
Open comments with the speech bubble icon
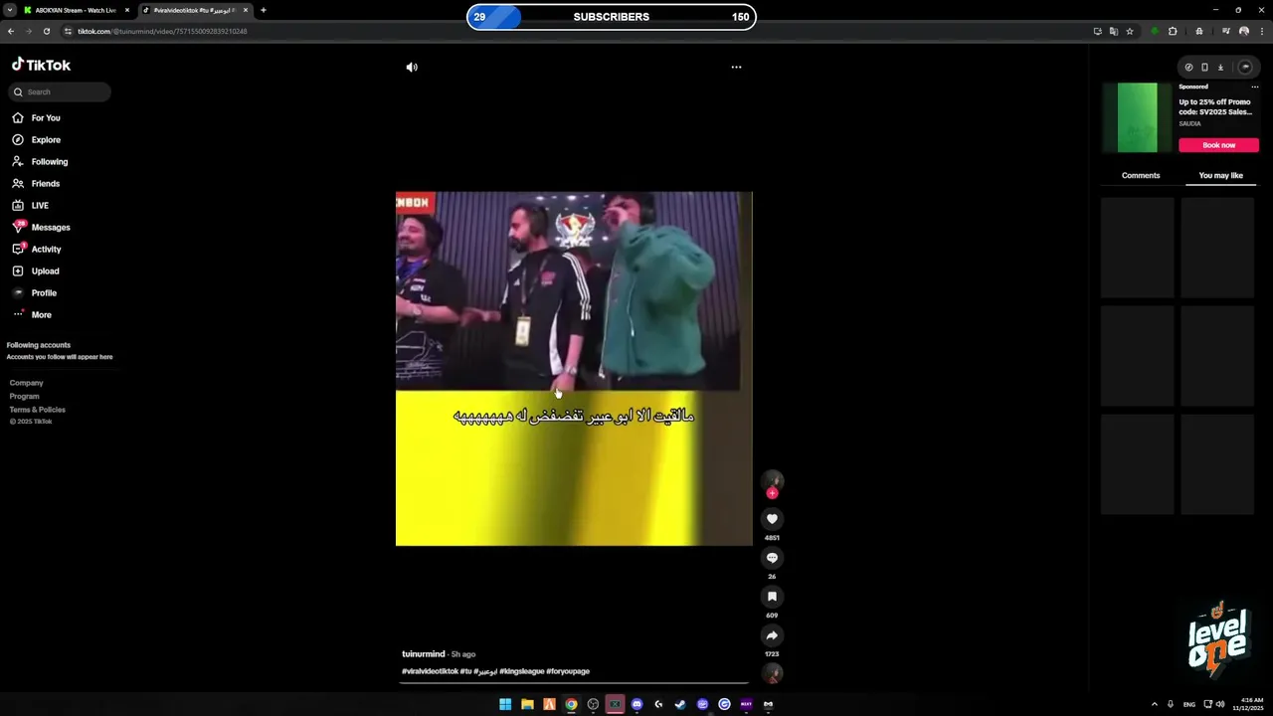pyautogui.click(x=772, y=558)
